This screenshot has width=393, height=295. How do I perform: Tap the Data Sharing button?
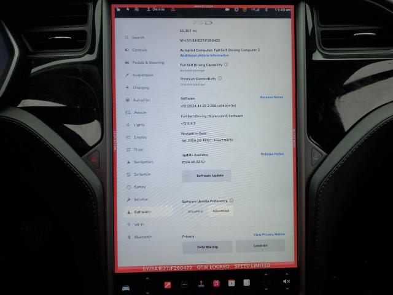click(x=208, y=247)
